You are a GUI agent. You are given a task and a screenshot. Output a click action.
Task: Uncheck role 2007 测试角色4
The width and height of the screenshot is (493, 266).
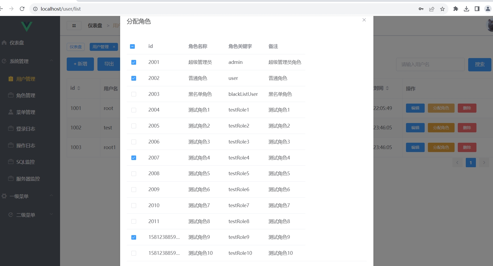coord(134,158)
